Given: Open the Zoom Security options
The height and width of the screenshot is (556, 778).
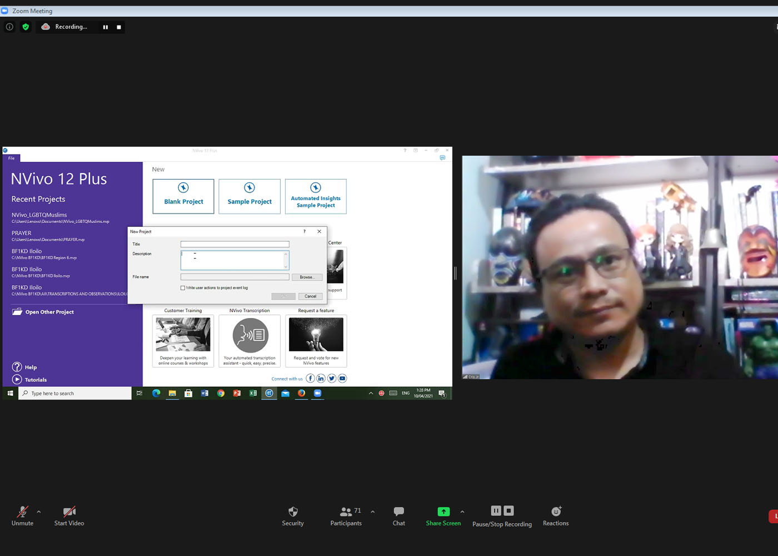Looking at the screenshot, I should [293, 516].
